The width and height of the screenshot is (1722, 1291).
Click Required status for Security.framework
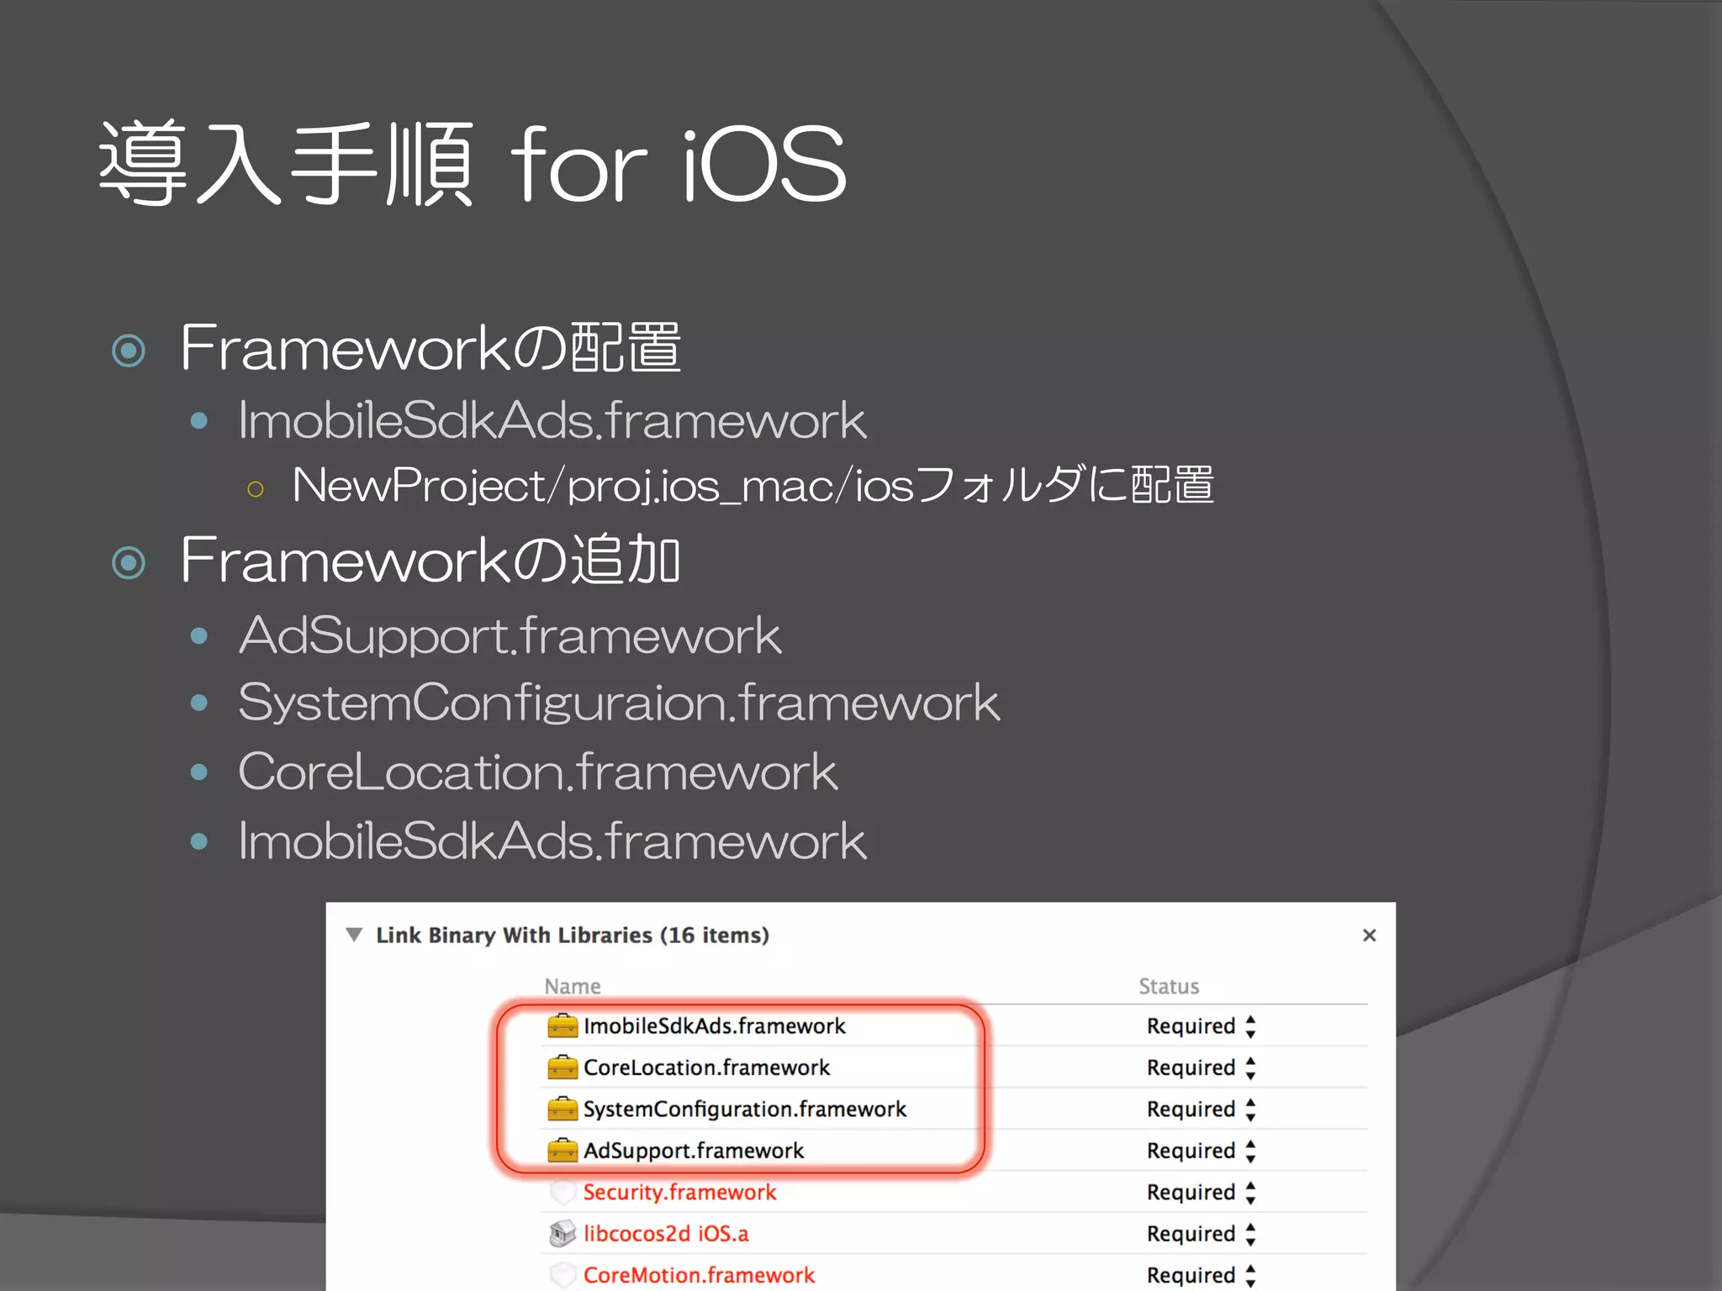[1191, 1193]
